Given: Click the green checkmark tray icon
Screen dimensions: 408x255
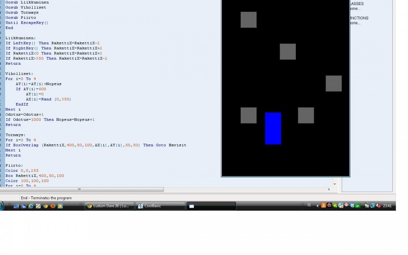Looking at the screenshot, I should coord(358,206).
